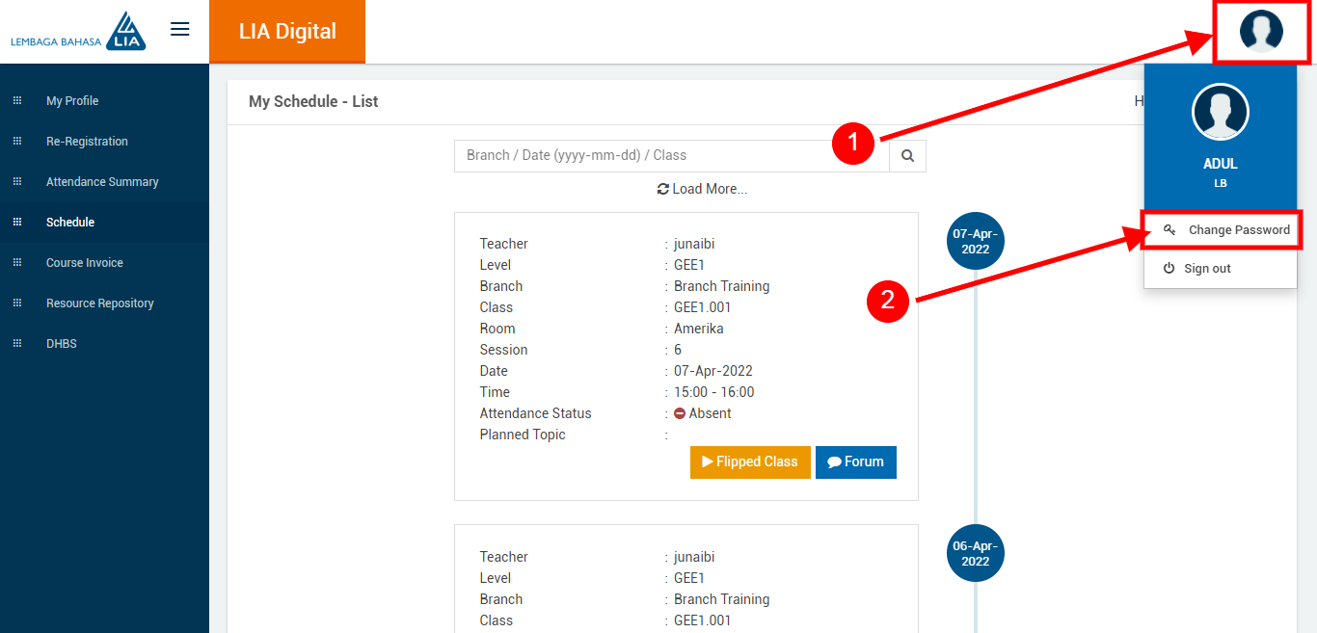
Task: Open Re-Registration in sidebar
Action: coord(87,142)
